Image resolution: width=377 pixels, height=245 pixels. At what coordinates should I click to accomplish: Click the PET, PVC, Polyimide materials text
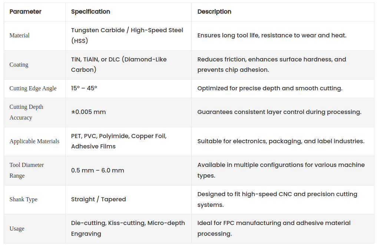click(x=119, y=141)
